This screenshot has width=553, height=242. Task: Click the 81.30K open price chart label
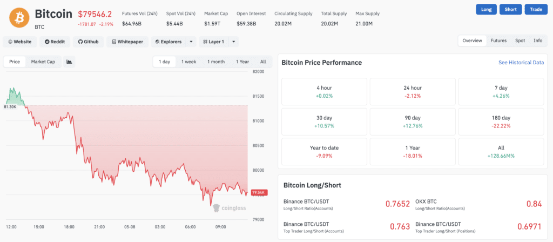(10, 106)
